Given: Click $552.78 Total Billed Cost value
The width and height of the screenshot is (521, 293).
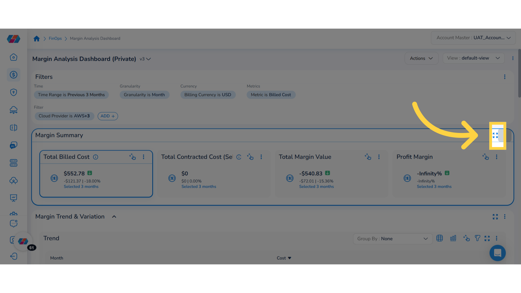Looking at the screenshot, I should tap(74, 174).
